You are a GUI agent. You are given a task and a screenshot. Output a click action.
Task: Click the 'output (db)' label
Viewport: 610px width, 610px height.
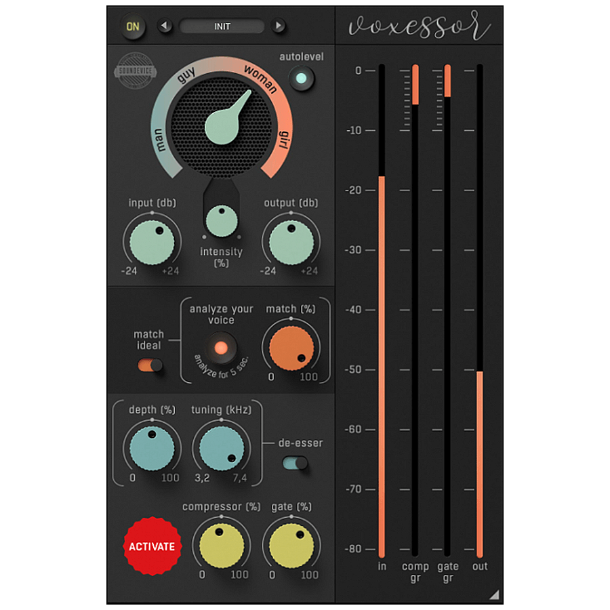[291, 203]
